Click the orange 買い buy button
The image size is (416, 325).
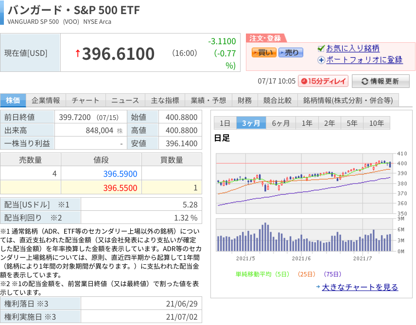[x=264, y=52]
